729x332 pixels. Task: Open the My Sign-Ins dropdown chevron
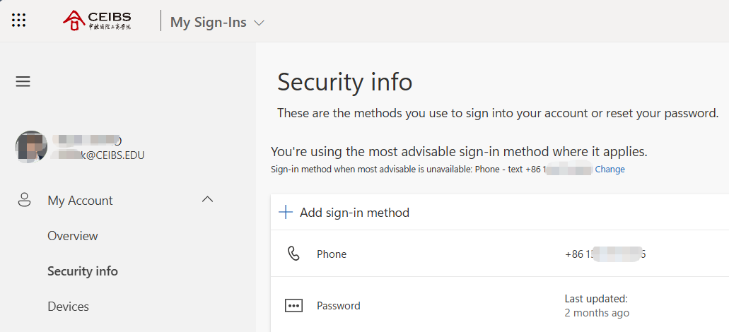tap(259, 23)
